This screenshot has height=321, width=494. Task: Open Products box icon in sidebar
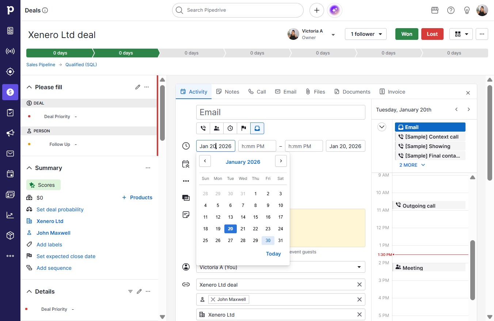click(x=10, y=235)
